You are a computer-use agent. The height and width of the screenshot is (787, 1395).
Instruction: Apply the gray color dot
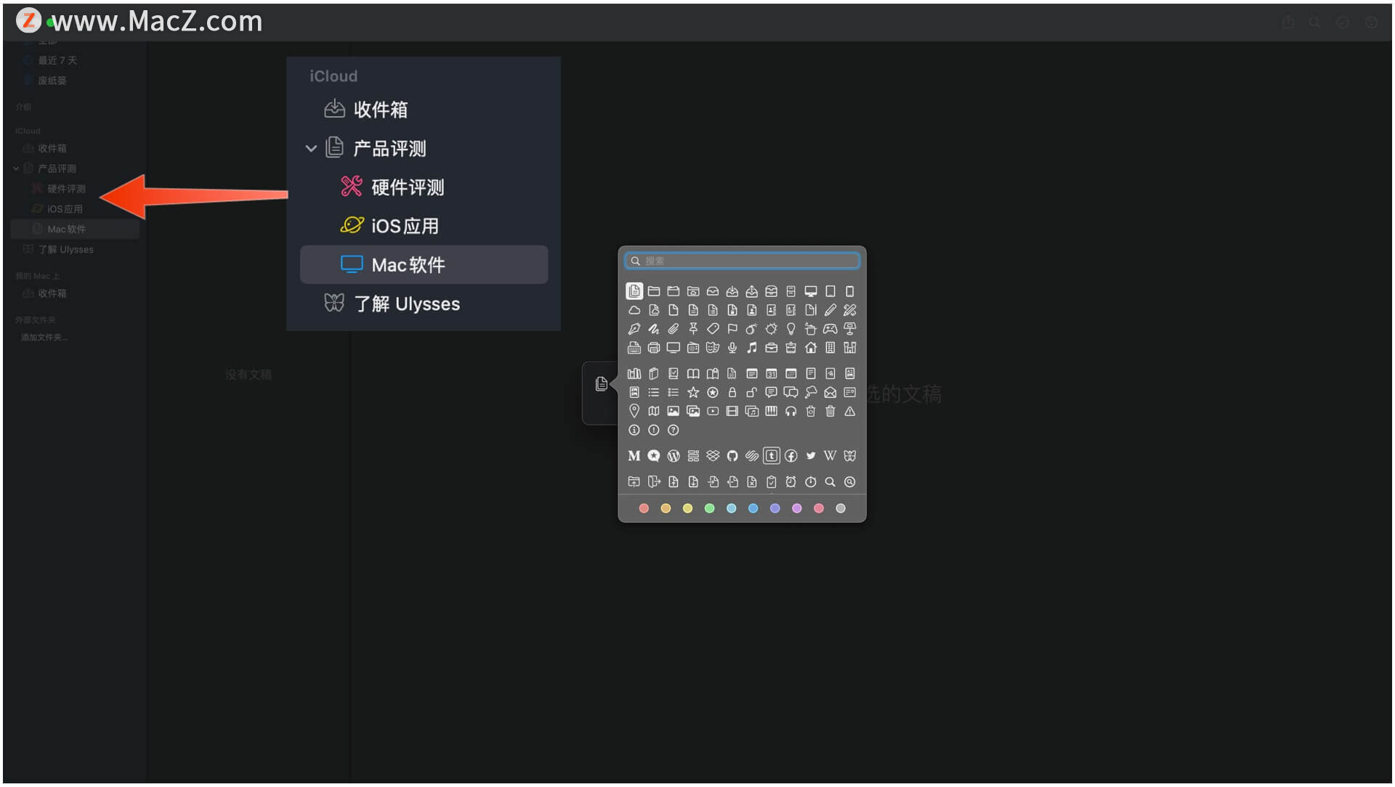841,509
